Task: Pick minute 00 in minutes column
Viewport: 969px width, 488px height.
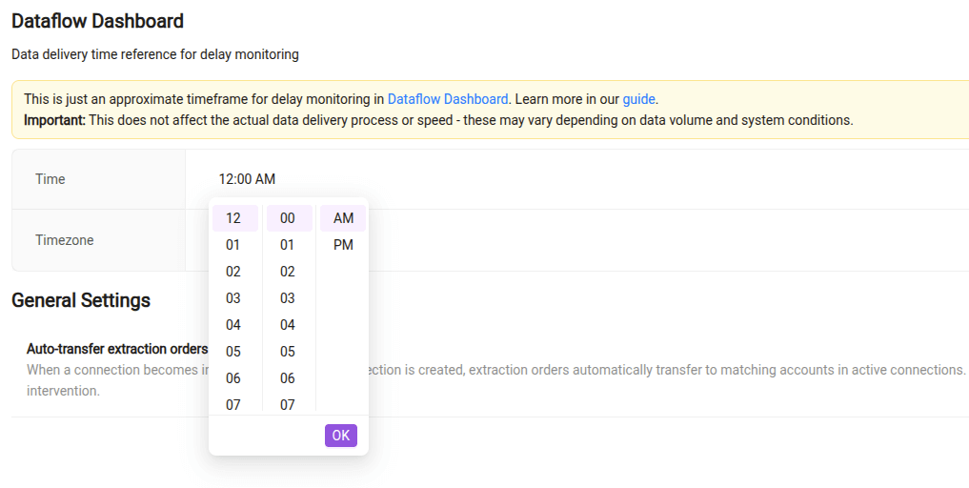Action: point(290,218)
